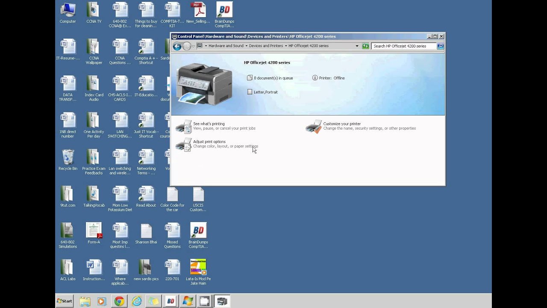Select the Index Card Audio folder
The height and width of the screenshot is (308, 547).
94,89
